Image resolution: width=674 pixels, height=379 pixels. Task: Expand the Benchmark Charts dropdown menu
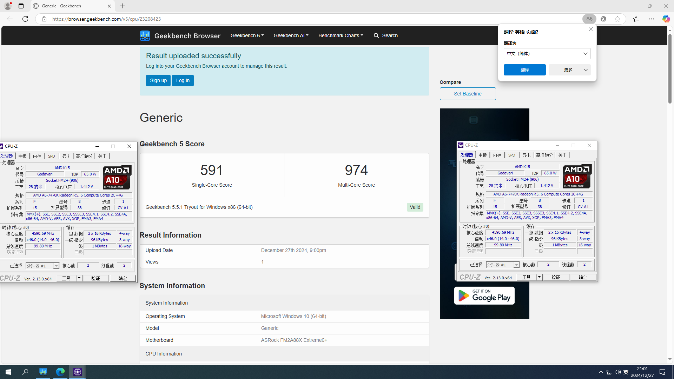[x=341, y=35]
